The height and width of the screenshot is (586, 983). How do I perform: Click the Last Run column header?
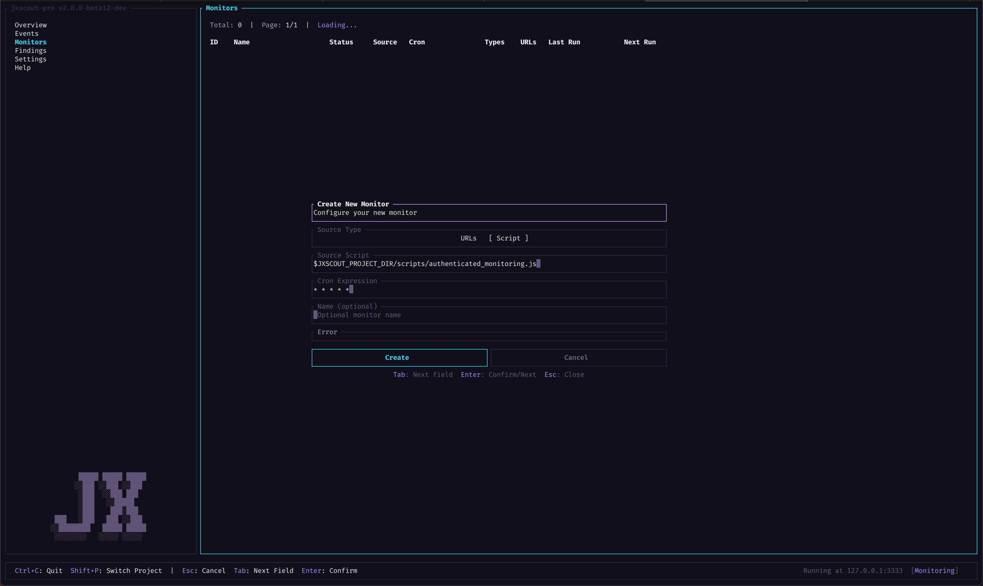(564, 42)
